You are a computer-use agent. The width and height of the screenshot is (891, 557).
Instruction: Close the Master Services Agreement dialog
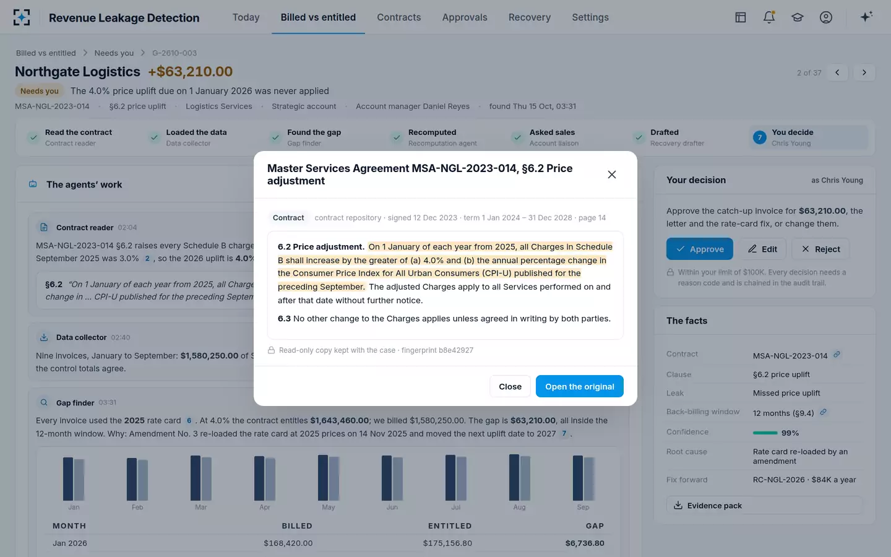612,175
